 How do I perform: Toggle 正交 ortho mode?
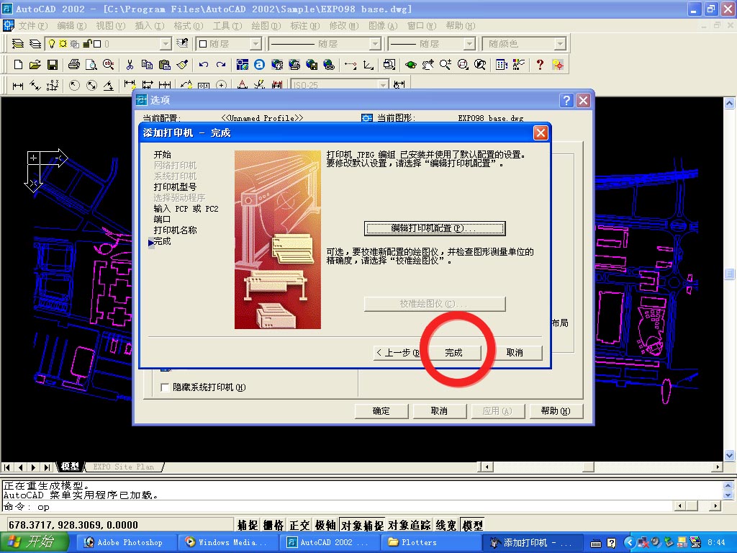(299, 525)
